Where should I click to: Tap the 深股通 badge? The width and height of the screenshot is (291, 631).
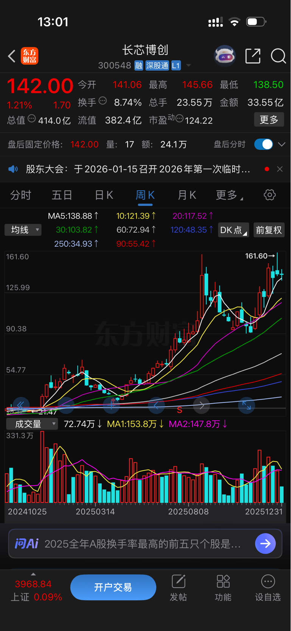pyautogui.click(x=157, y=66)
